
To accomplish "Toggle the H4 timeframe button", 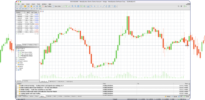I will tap(31, 8).
